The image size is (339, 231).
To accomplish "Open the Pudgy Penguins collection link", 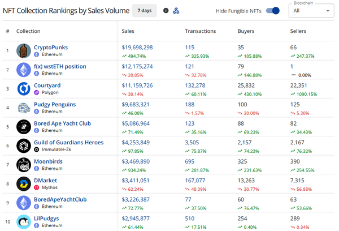I will click(x=55, y=104).
